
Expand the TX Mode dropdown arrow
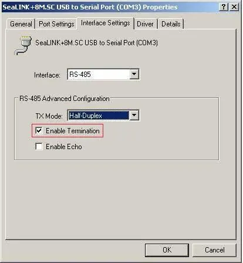point(134,115)
